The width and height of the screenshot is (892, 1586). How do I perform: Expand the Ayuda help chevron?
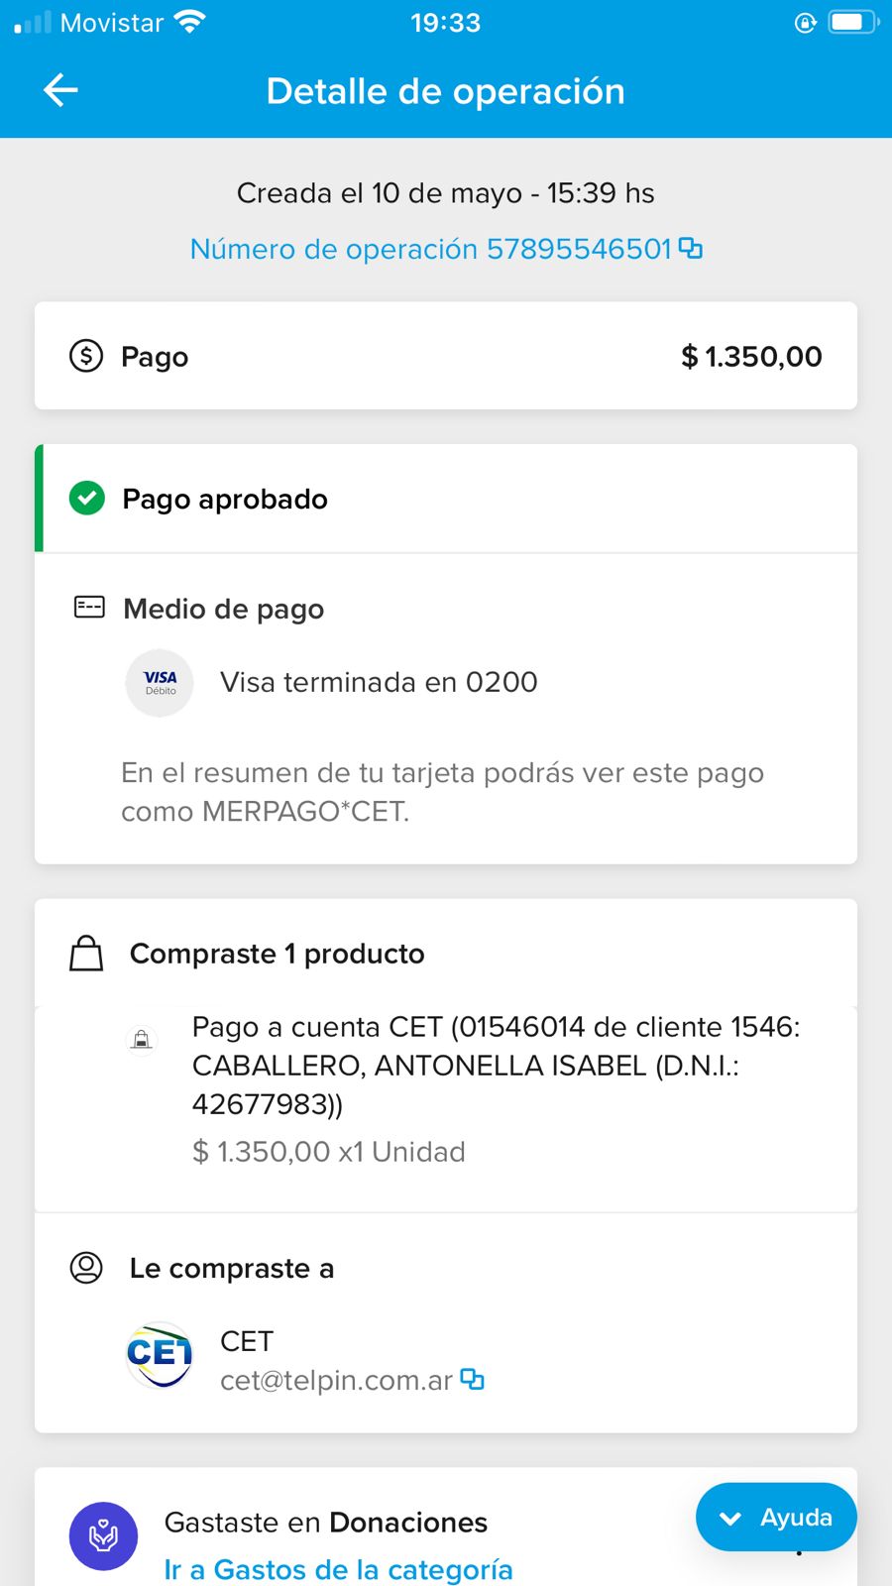[x=730, y=1518]
